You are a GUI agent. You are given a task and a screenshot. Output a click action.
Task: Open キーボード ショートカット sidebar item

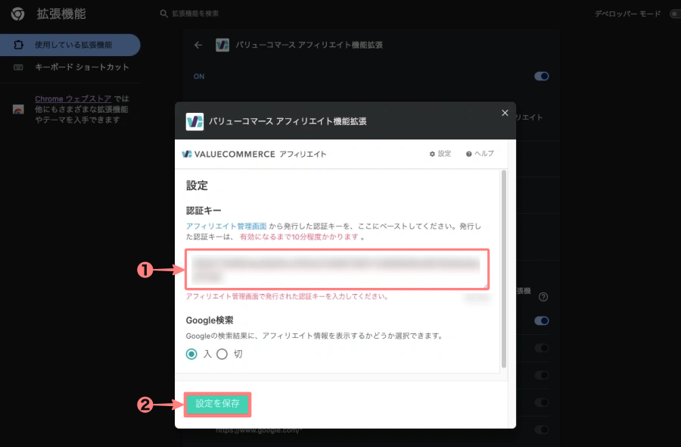tap(70, 67)
